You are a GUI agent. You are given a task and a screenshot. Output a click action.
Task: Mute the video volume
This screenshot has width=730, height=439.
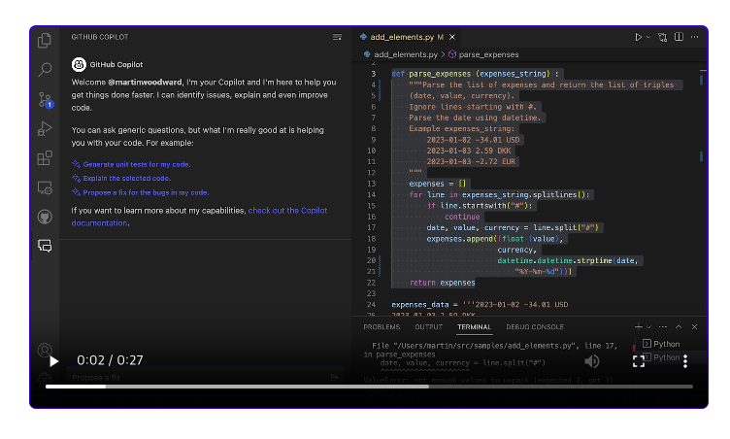click(592, 361)
